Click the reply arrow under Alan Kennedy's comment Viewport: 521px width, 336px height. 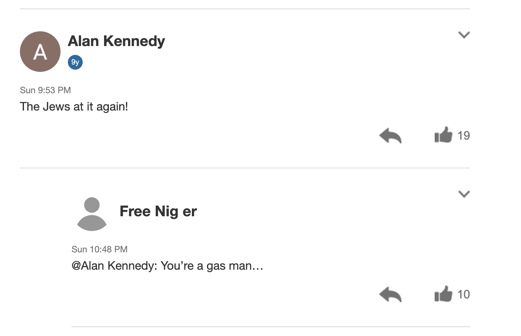[x=390, y=136]
